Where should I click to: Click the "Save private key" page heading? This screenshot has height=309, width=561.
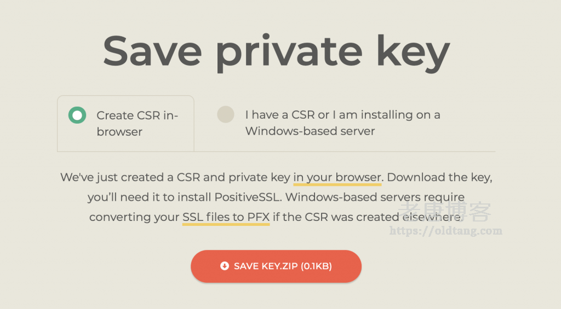coord(276,52)
